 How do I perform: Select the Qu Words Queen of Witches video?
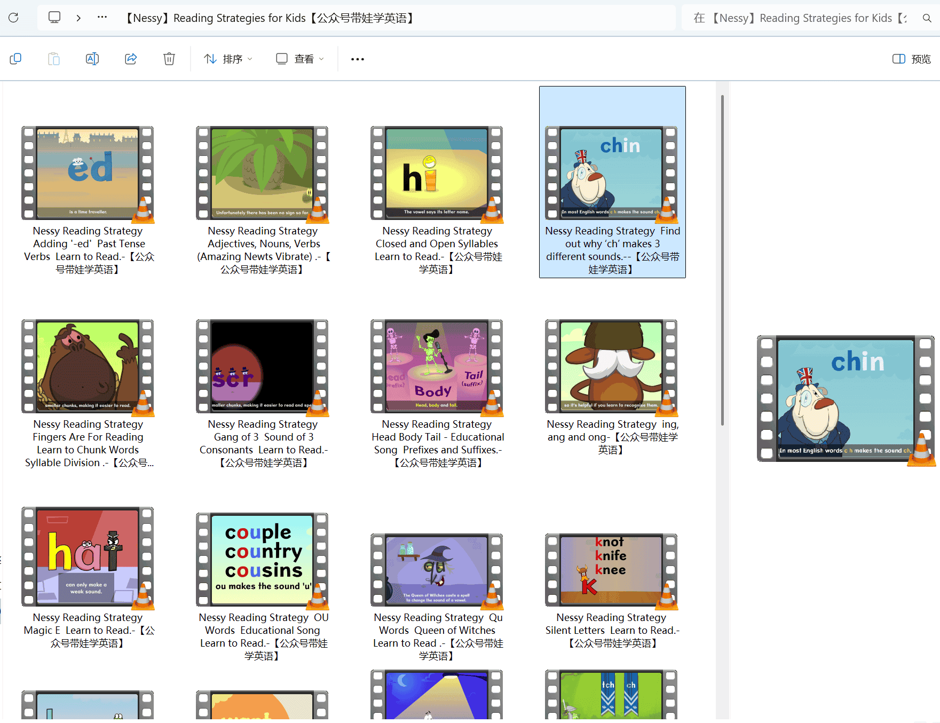click(x=437, y=571)
